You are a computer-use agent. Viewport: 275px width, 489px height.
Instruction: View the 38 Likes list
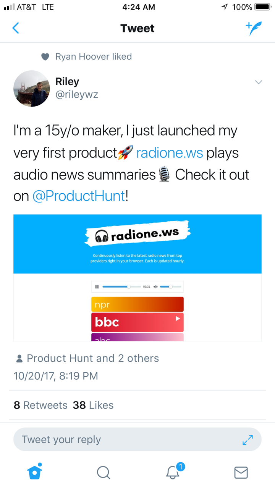click(93, 405)
